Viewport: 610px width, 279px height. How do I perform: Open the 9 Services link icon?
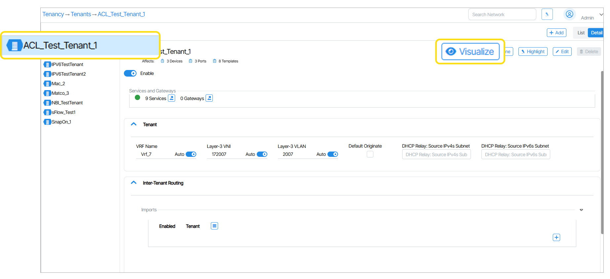(x=172, y=98)
